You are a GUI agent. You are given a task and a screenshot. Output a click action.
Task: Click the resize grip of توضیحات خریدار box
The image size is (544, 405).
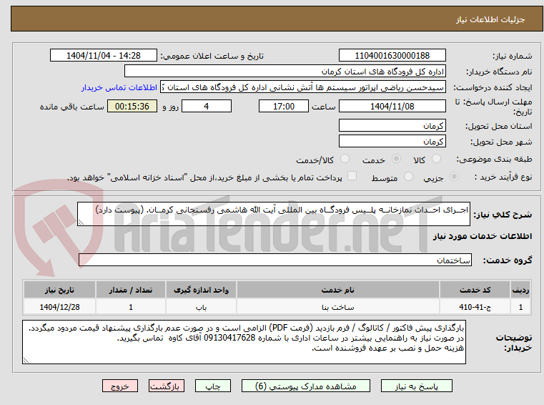(26, 361)
